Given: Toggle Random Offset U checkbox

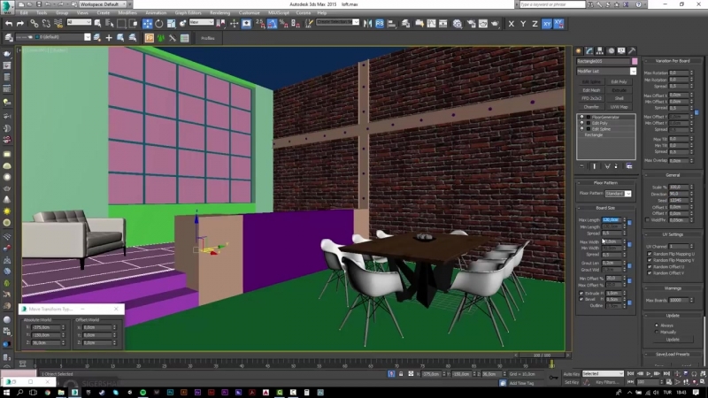Looking at the screenshot, I should coord(650,267).
